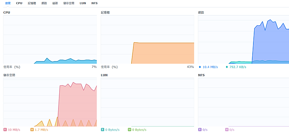Click the network download arrow icon
Screen dimensions: 289x133
coord(227,67)
